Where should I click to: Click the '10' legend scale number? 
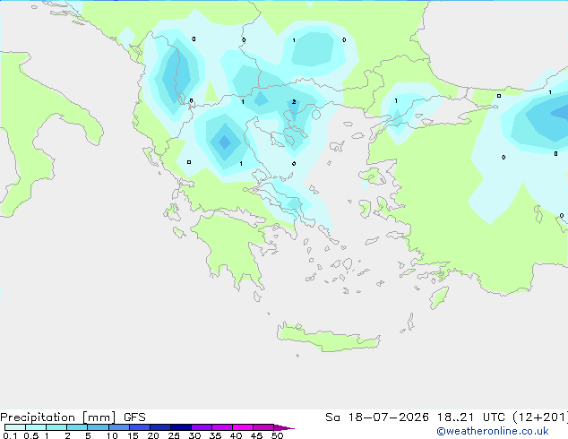click(x=112, y=435)
